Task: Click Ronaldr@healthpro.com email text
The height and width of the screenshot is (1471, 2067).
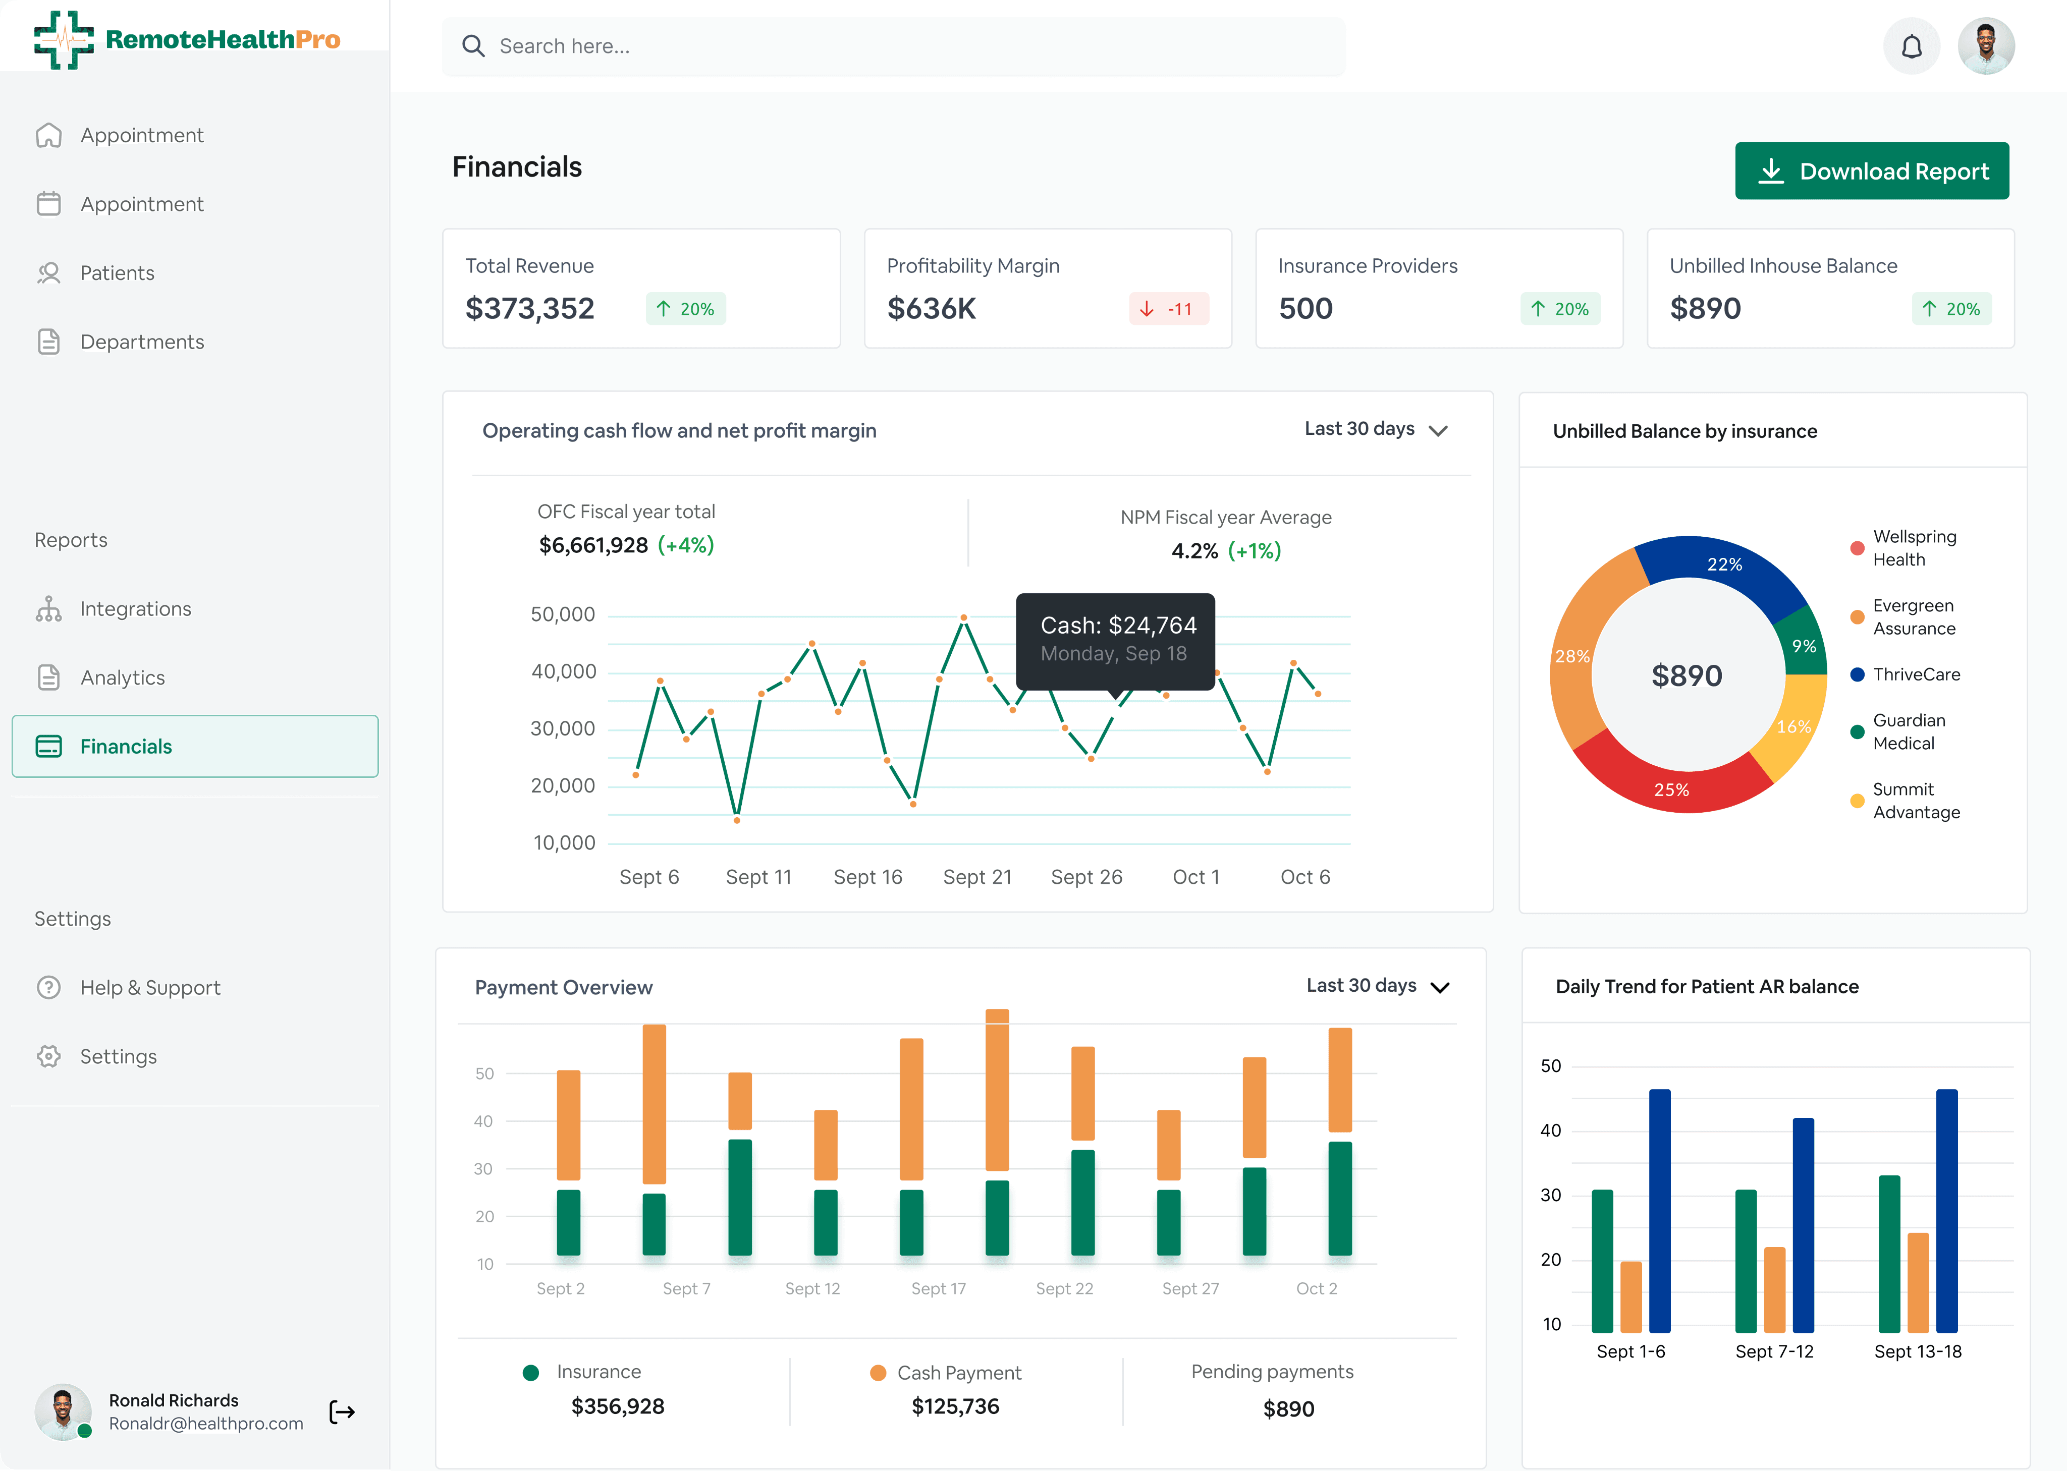Action: (x=206, y=1423)
